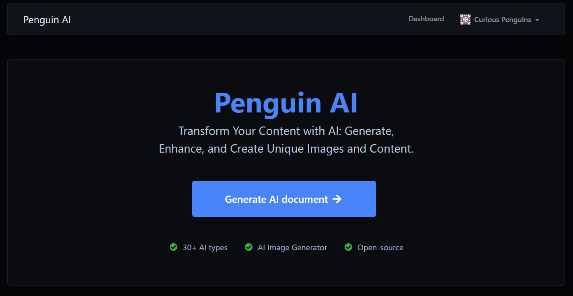
Task: Click the green checkmark beside "30+ AI types"
Action: [x=173, y=247]
